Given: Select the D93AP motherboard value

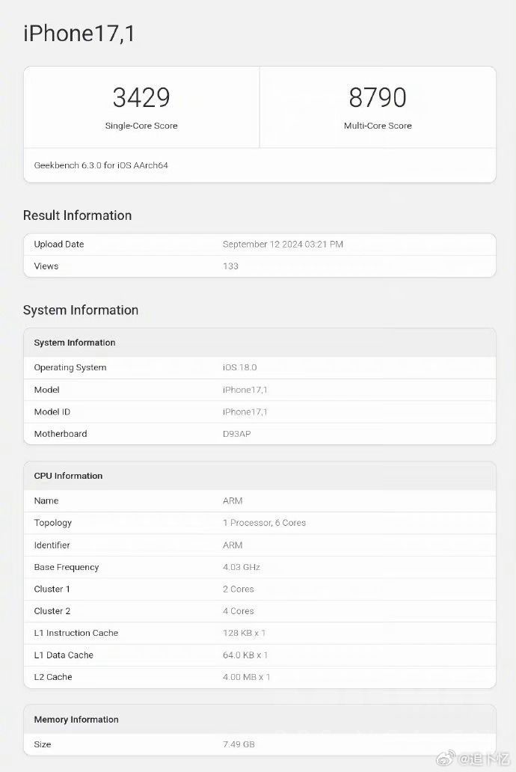Looking at the screenshot, I should tap(237, 434).
